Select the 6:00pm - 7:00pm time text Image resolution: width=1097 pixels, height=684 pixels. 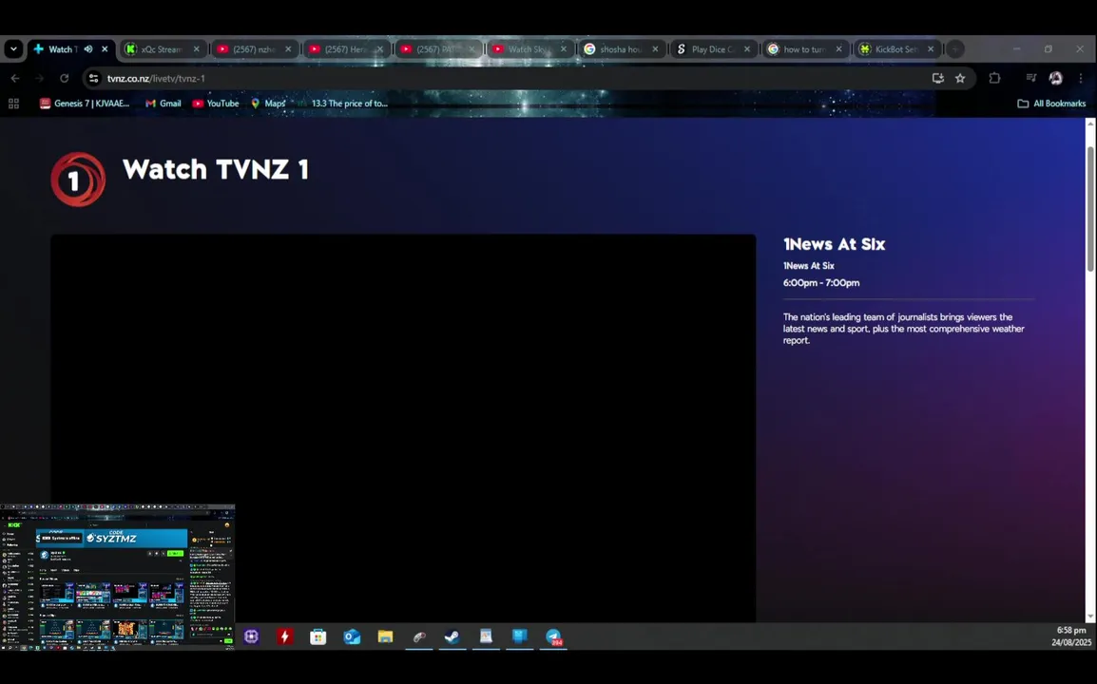click(821, 282)
